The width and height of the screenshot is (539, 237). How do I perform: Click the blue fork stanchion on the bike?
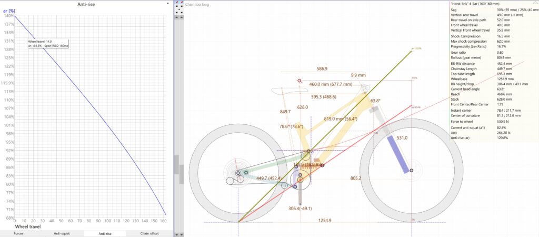[398, 153]
